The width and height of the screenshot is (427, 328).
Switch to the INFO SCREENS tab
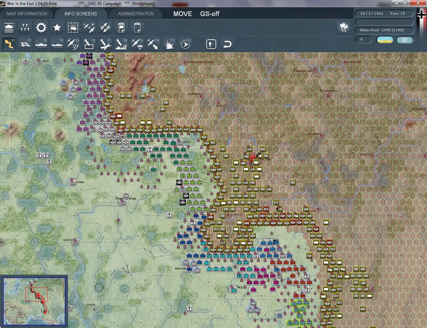80,14
